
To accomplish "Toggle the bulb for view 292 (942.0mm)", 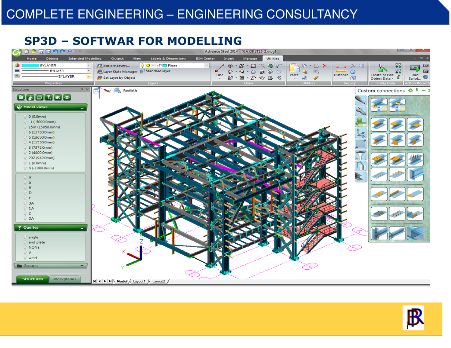I will pos(25,158).
